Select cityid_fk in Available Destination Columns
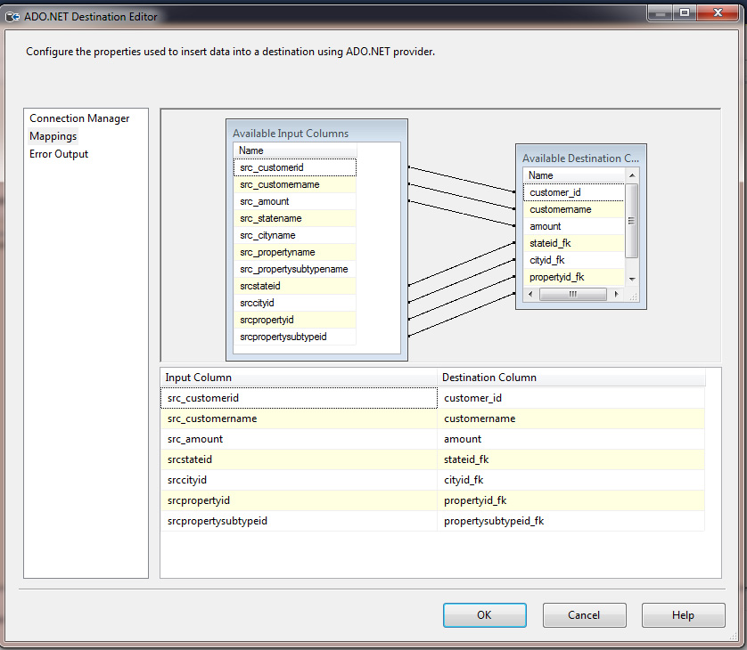The width and height of the screenshot is (747, 650). click(x=573, y=260)
